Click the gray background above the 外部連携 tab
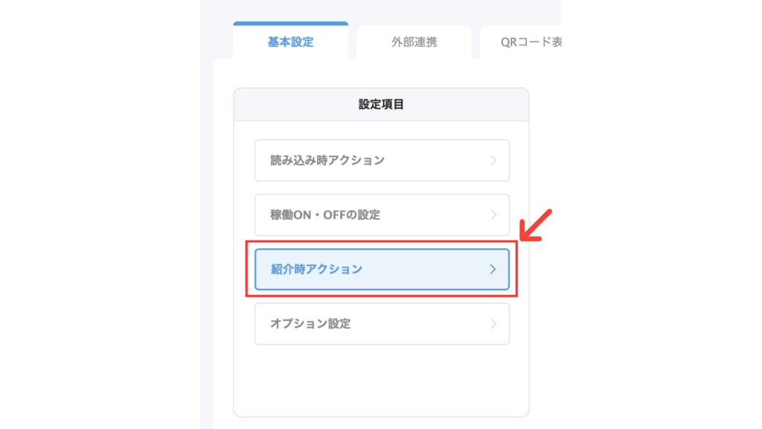This screenshot has width=762, height=429. (x=414, y=13)
